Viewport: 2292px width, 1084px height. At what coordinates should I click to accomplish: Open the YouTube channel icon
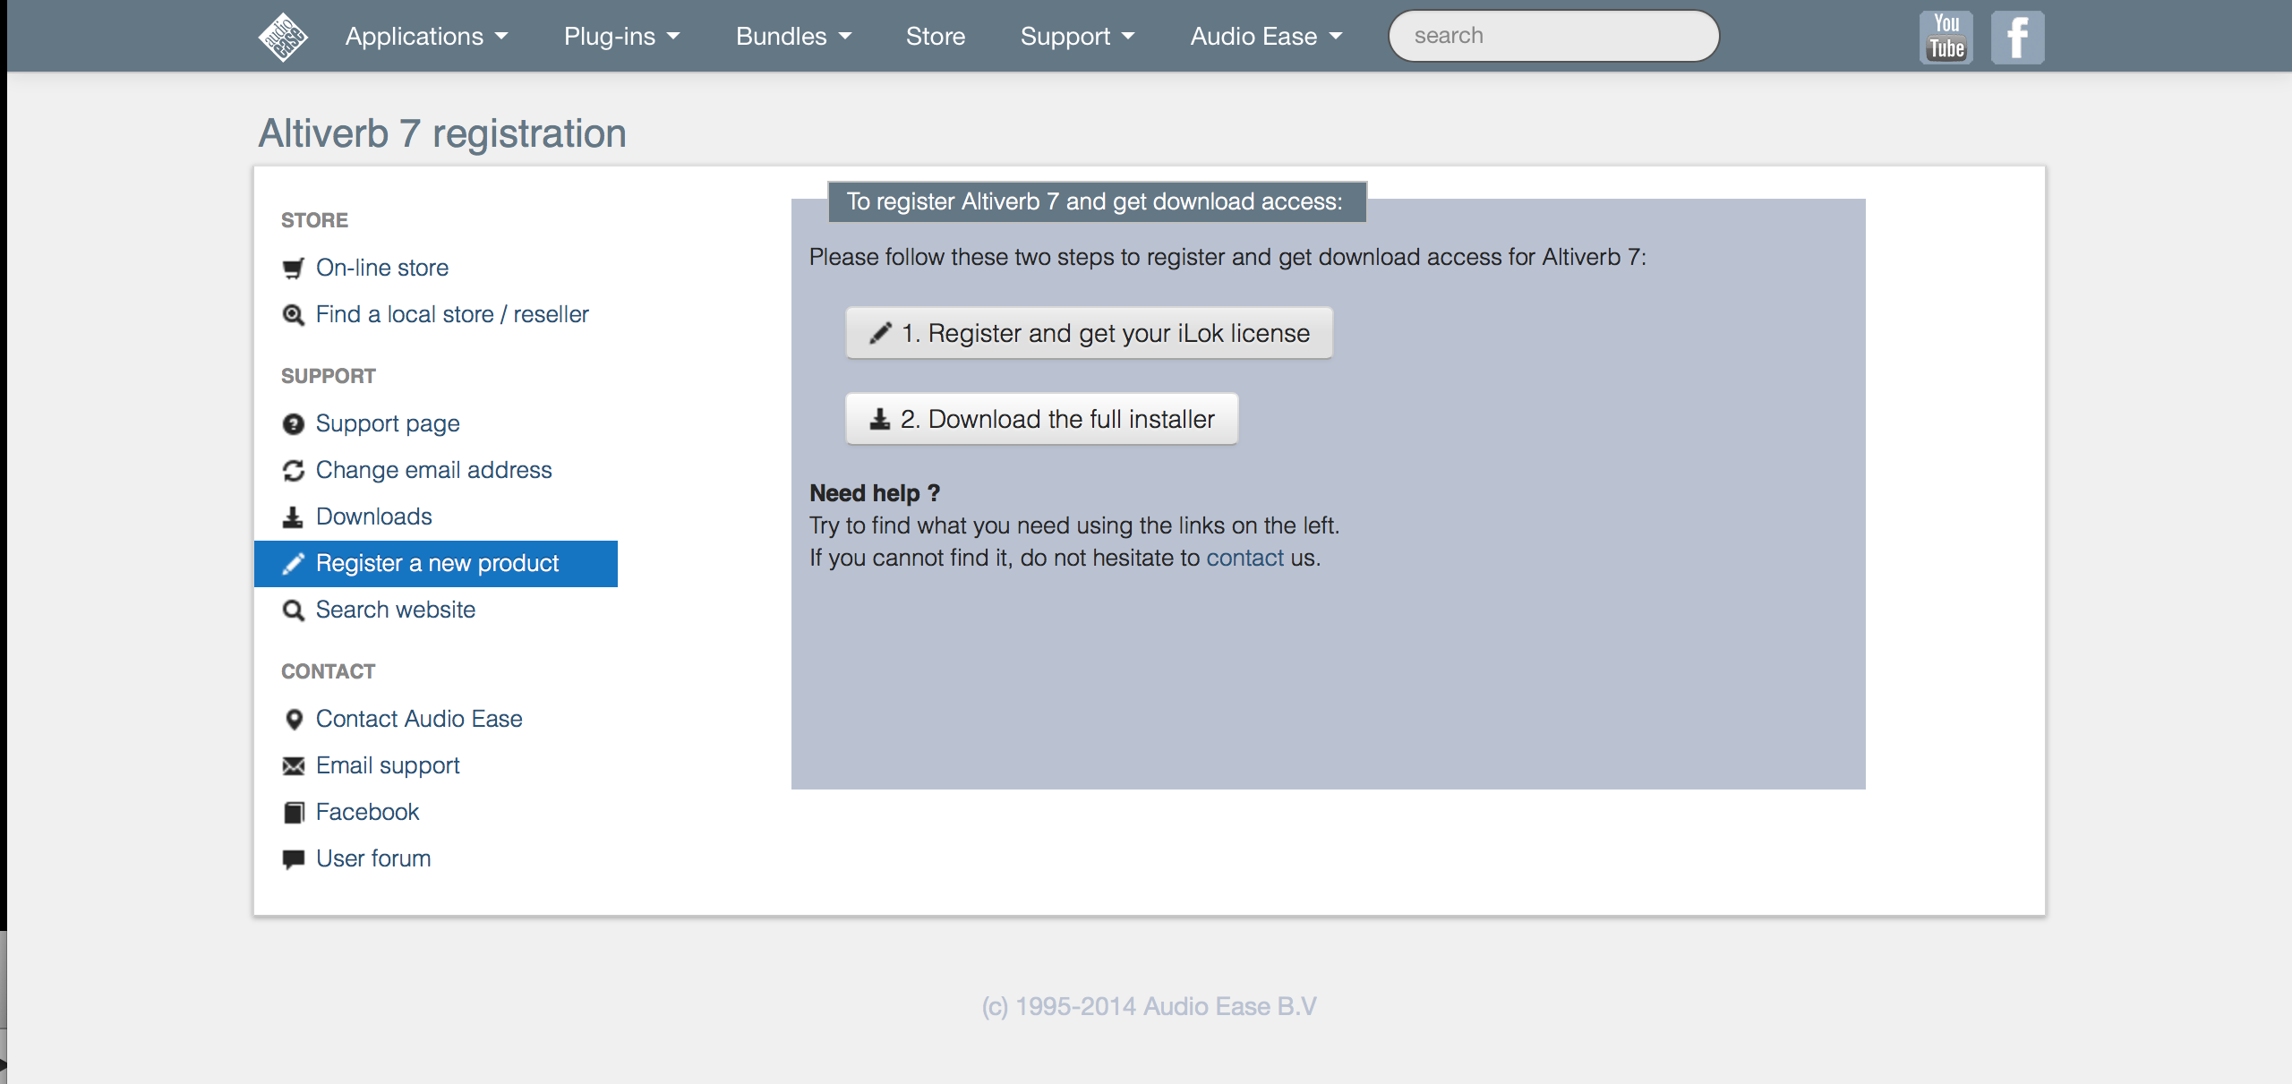1946,37
